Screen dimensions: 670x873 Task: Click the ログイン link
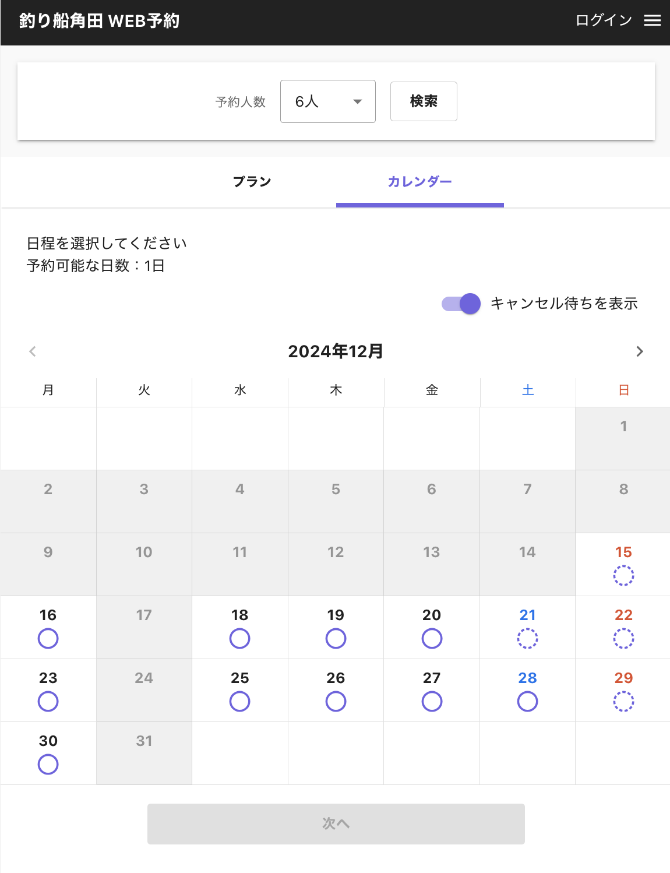604,20
